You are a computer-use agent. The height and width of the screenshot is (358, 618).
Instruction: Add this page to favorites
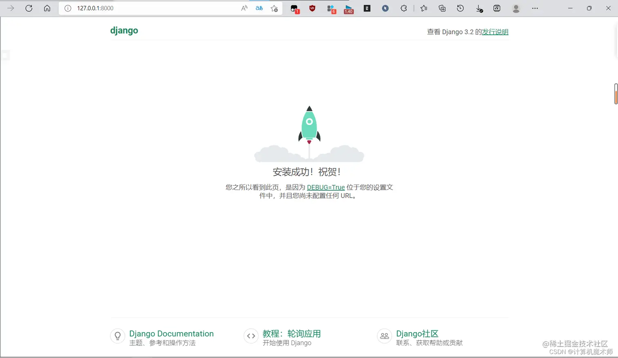point(274,8)
